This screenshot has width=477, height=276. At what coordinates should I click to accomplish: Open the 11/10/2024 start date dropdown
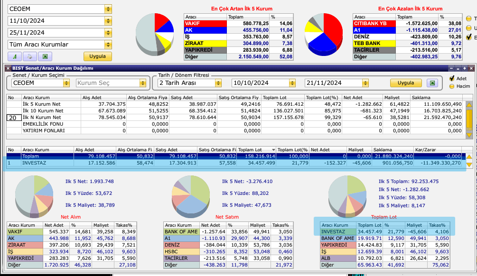click(x=108, y=21)
